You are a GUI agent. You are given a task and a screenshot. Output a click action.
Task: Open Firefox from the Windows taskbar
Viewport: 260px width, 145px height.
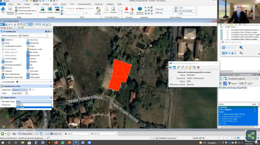56,143
